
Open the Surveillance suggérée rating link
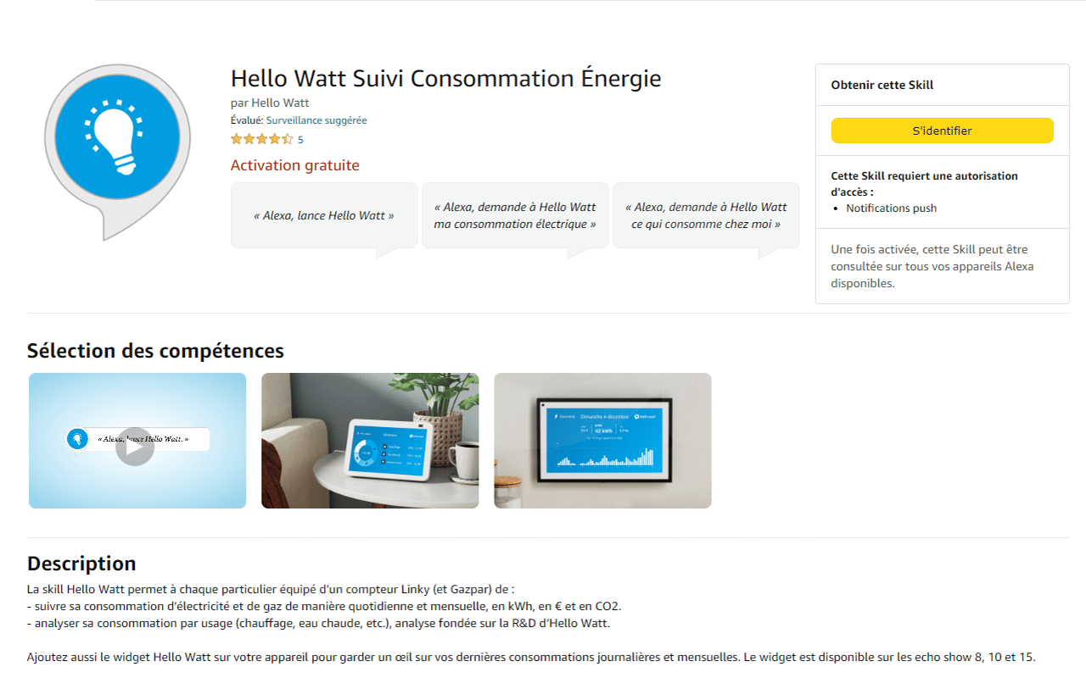point(316,120)
